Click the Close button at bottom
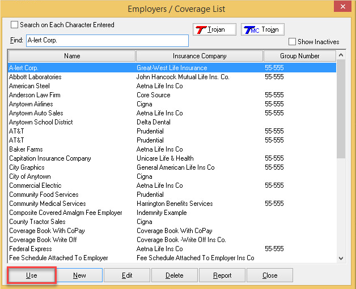Image resolution: width=356 pixels, height=289 pixels. click(270, 275)
